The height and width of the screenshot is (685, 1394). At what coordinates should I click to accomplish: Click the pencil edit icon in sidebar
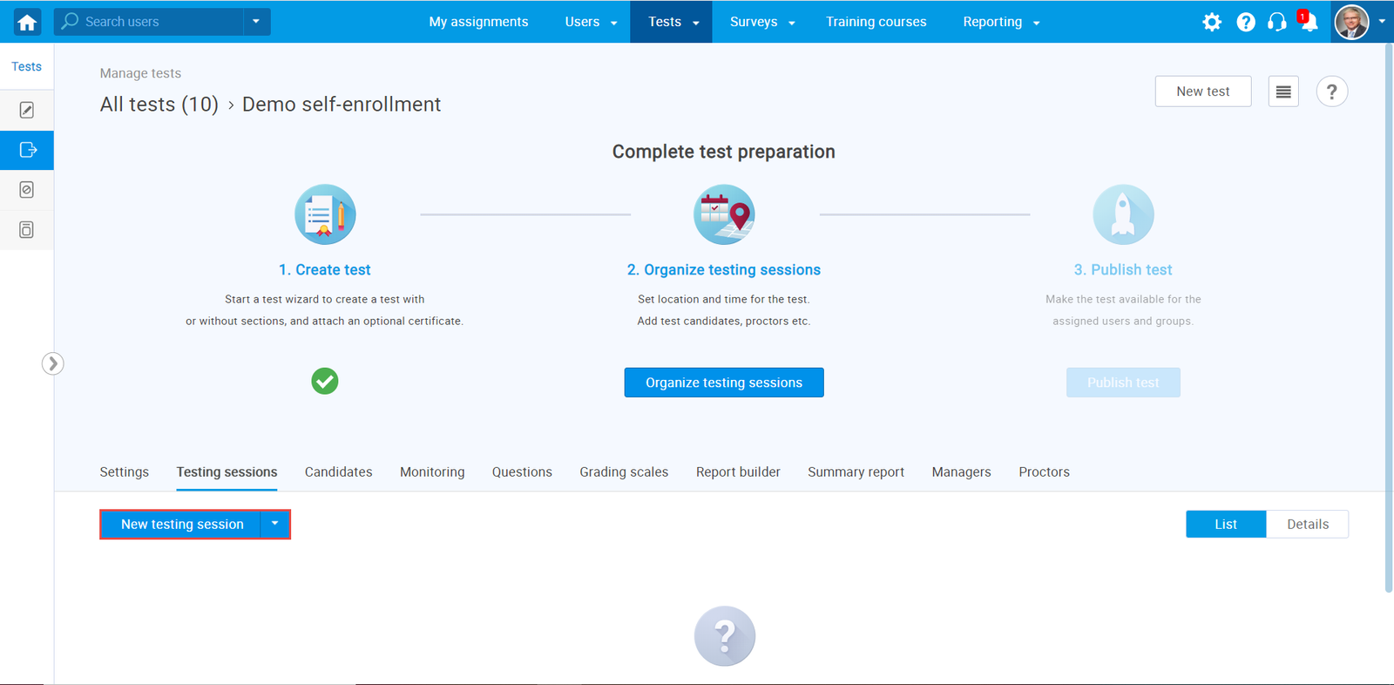[27, 110]
